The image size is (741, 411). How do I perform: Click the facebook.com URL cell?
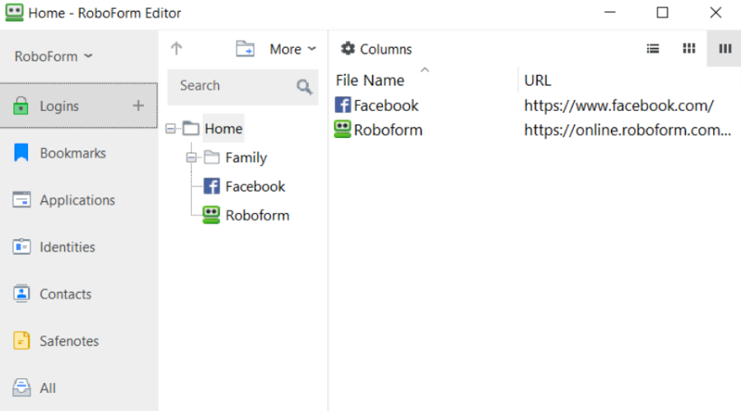(619, 105)
